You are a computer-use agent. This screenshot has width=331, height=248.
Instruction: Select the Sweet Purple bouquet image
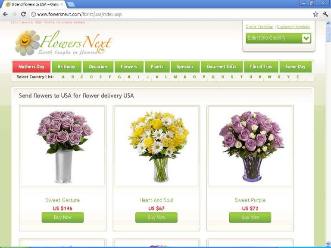point(250,146)
